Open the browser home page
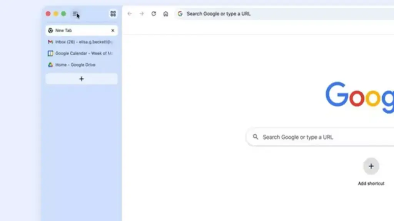This screenshot has width=394, height=221. 165,13
